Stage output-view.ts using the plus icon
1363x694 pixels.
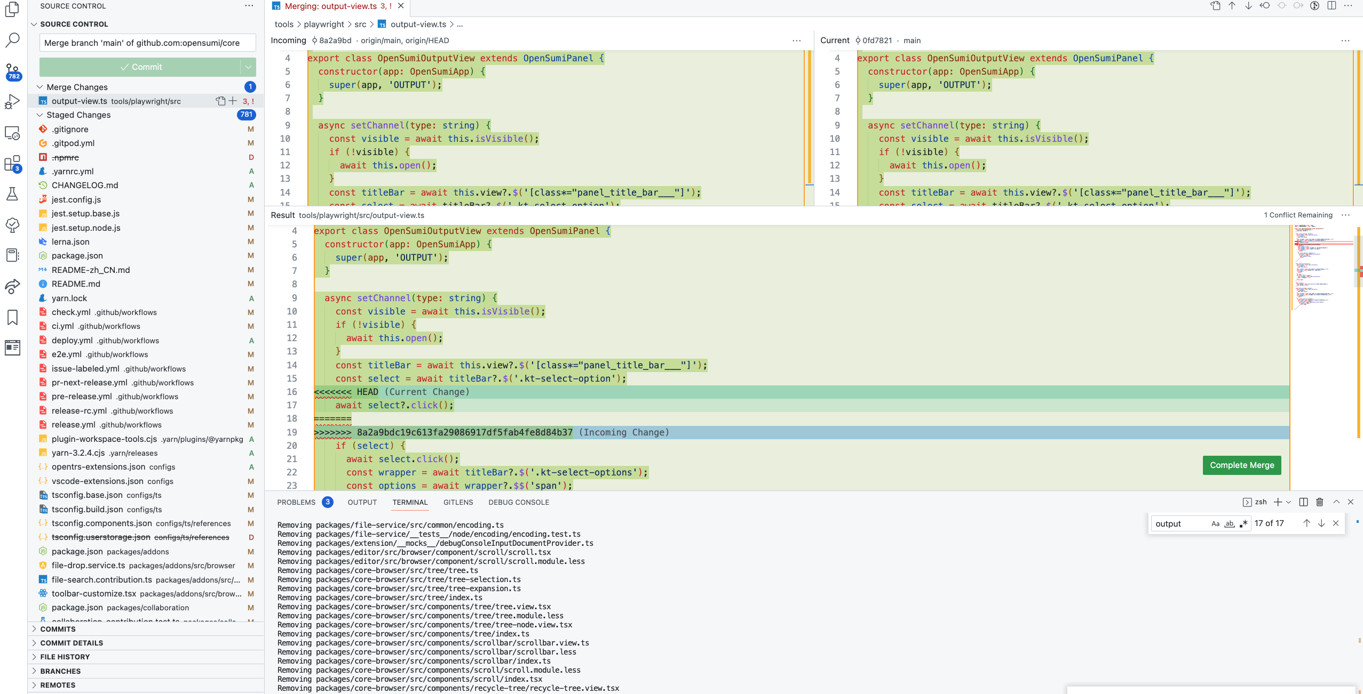[x=233, y=101]
